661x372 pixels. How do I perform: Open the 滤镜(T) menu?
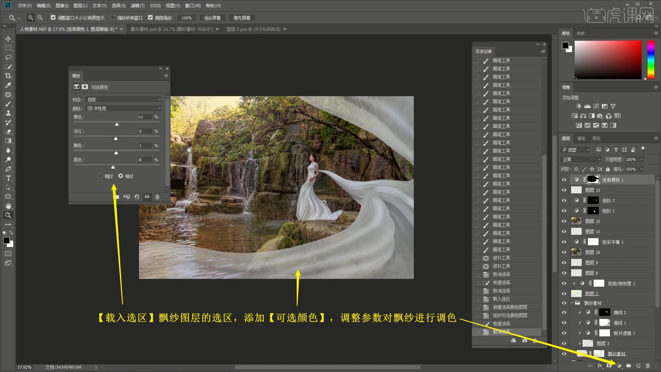click(137, 6)
